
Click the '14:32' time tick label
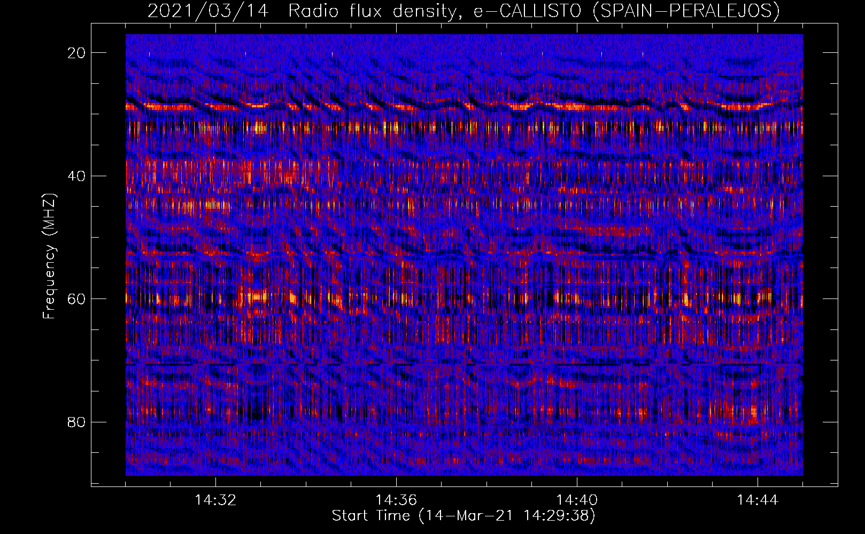click(x=215, y=500)
